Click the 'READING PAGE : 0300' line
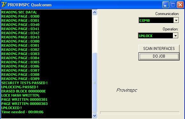The height and width of the screenshot is (119, 185). pos(20,16)
